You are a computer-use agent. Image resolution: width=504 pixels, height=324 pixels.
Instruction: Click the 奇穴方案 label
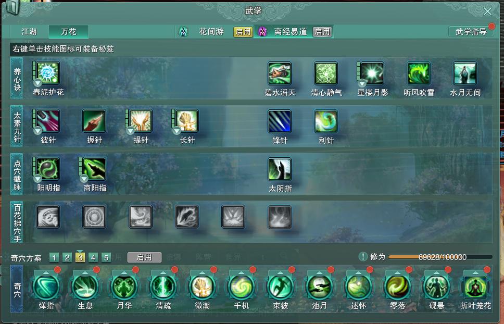26,258
